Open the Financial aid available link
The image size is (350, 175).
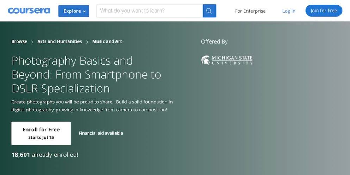coord(101,133)
